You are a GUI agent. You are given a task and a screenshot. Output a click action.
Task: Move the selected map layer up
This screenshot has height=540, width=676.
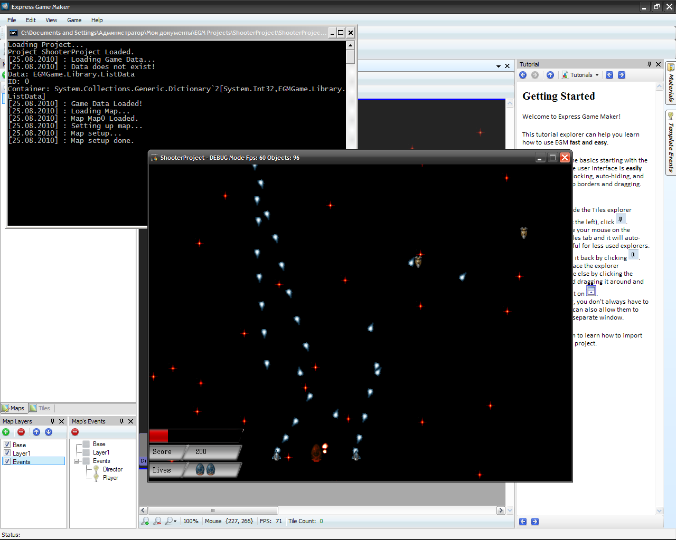(36, 432)
